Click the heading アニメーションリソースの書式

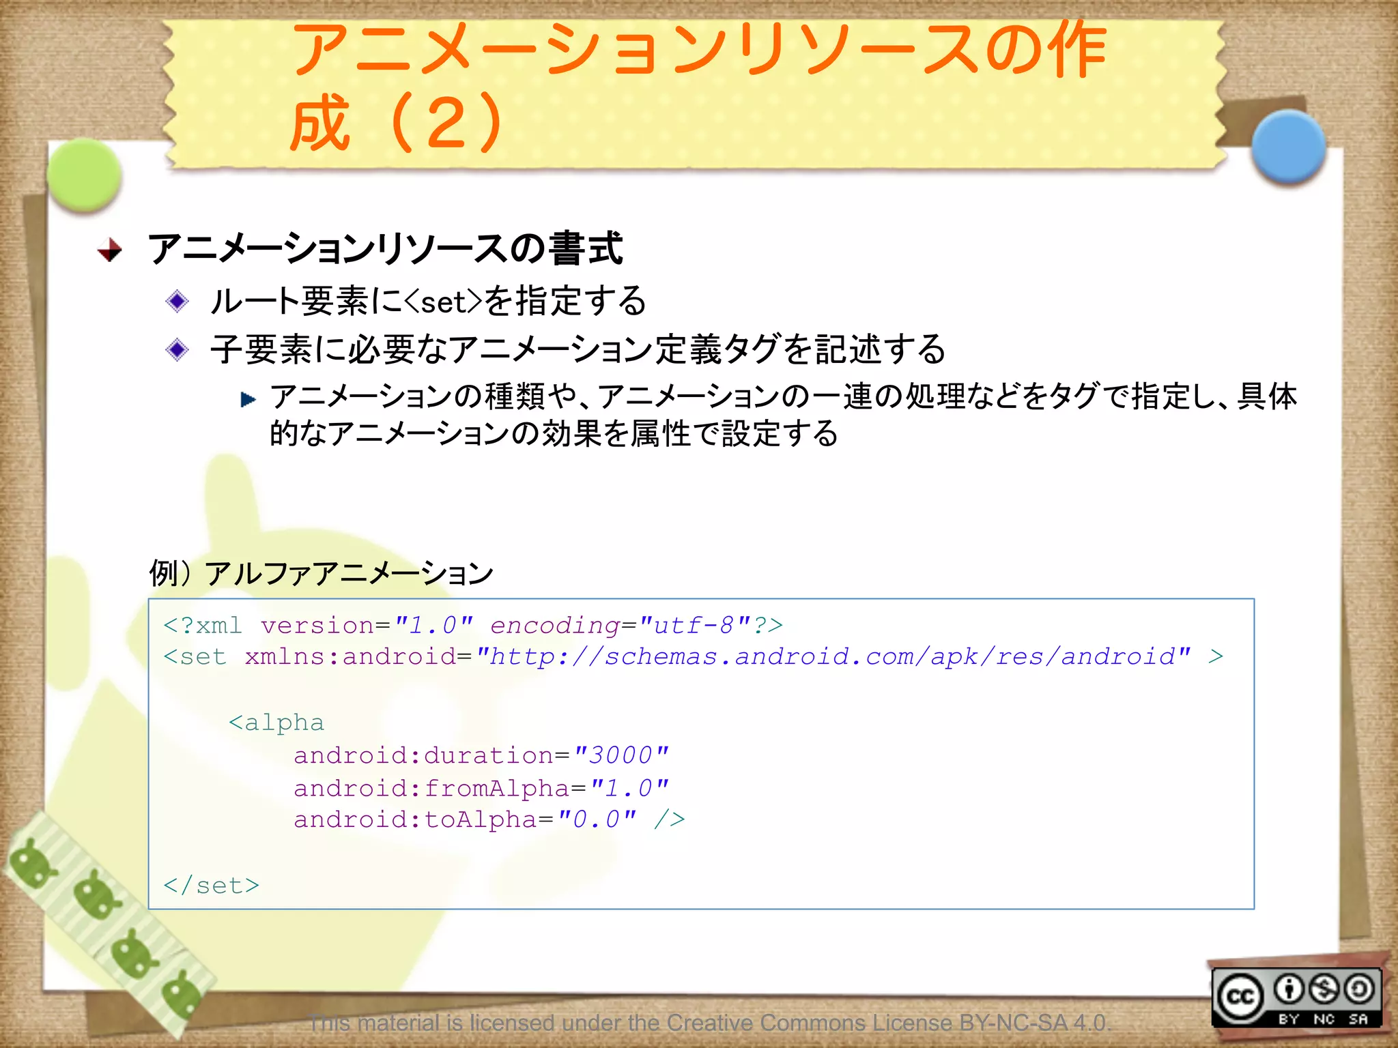pos(385,248)
